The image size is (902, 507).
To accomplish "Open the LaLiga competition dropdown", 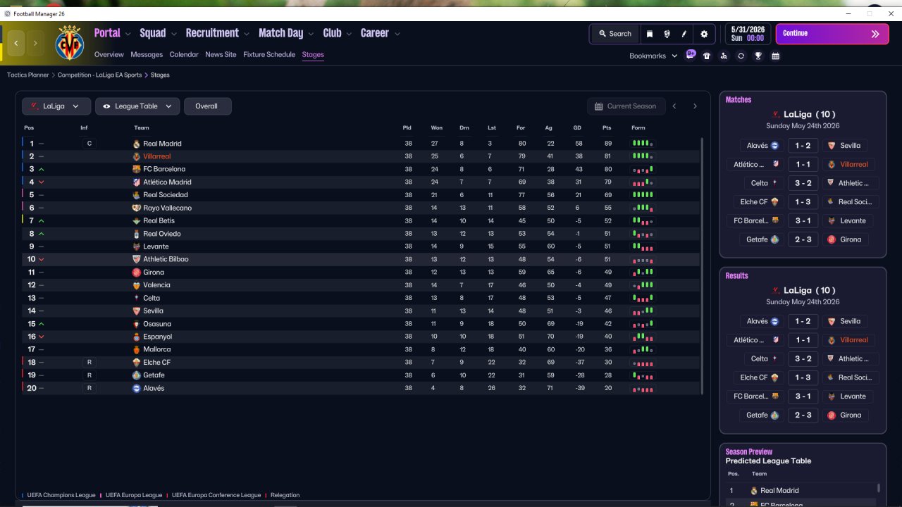I will tap(56, 106).
